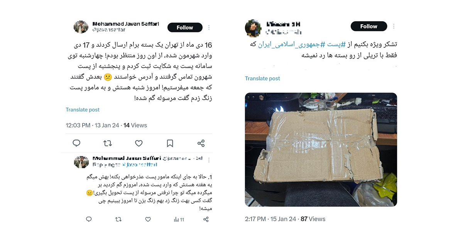Viewport: 463px width, 242px height.
Task: Retweet the follow-up reply tweet
Action: pyautogui.click(x=118, y=219)
